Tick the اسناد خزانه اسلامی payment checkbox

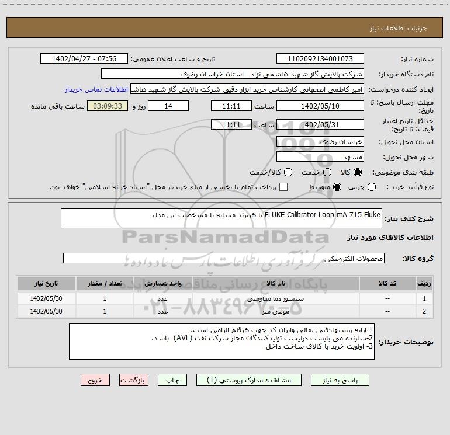click(x=283, y=187)
